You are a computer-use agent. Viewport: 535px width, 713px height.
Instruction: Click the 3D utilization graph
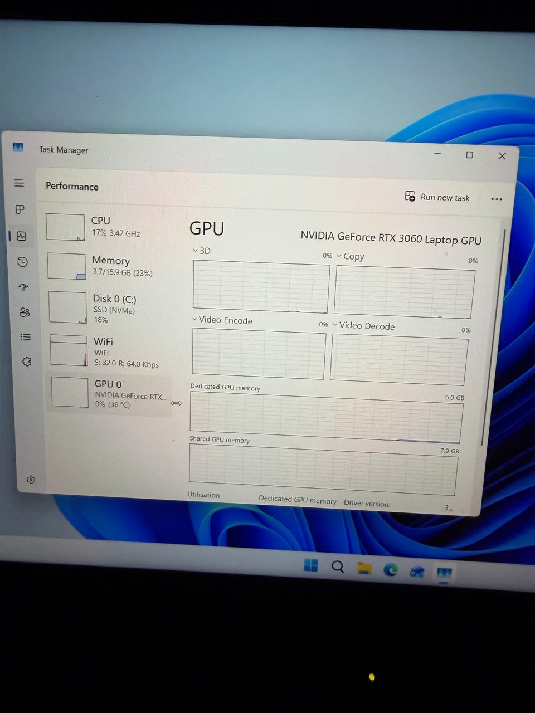point(261,287)
